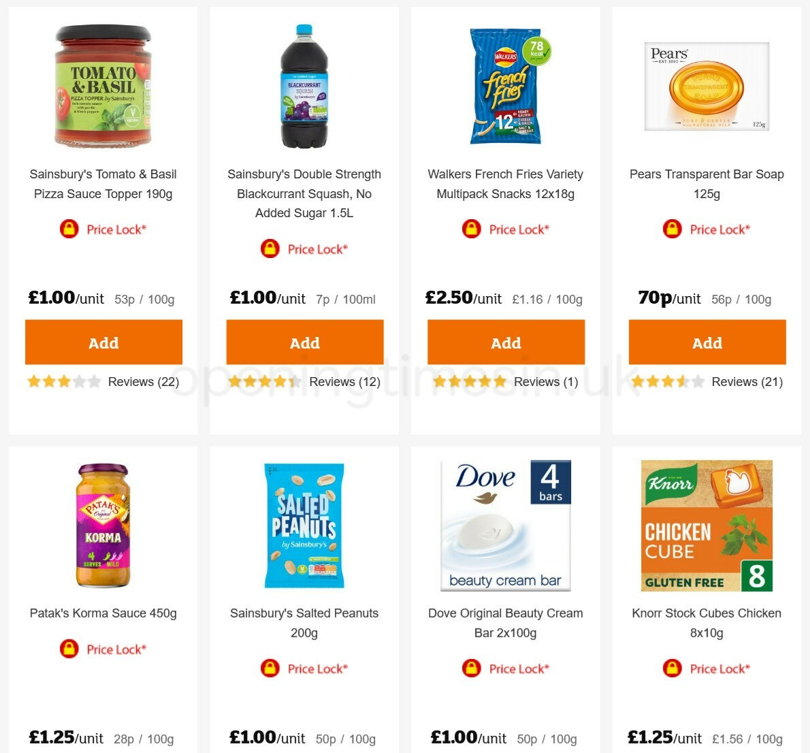Click the Price Lock padlock for Patak's Korma Sauce

click(x=68, y=650)
